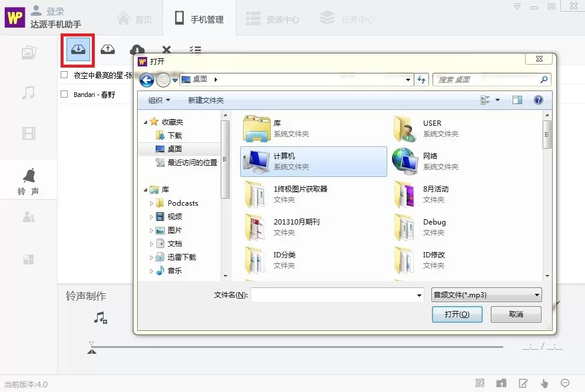
Task: Click the select-all checklist icon
Action: pos(195,49)
